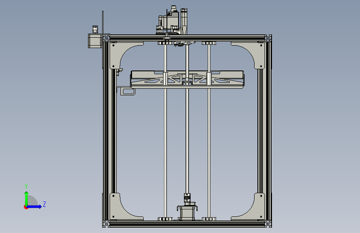
Task: Click the "Z" label on the axis triad
Action: coord(44,204)
